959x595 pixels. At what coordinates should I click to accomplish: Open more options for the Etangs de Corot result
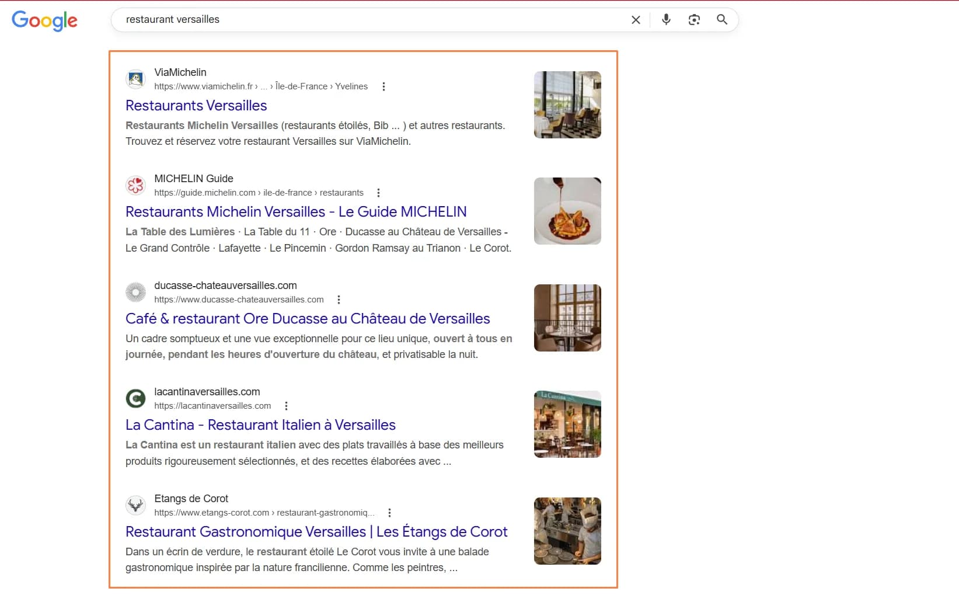pos(389,513)
